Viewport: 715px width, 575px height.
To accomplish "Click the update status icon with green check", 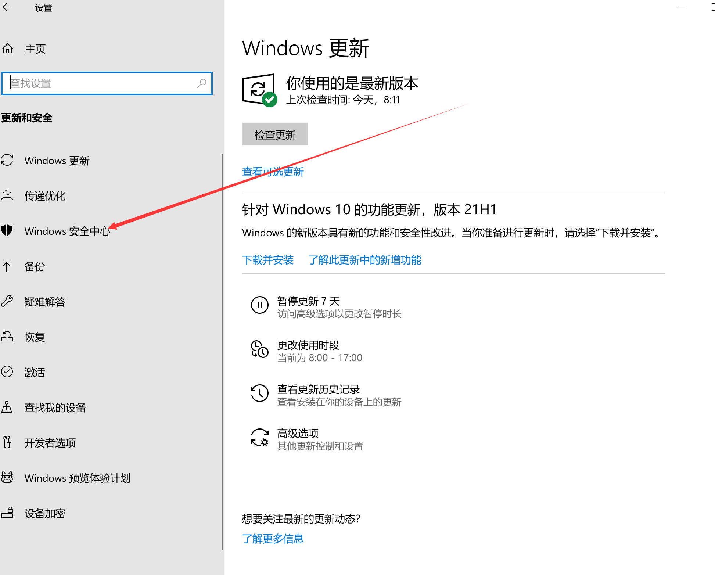I will [260, 90].
